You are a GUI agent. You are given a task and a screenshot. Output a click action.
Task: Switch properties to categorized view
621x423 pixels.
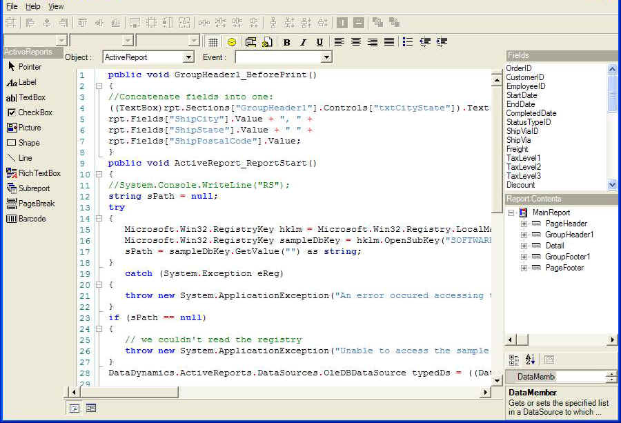(513, 360)
